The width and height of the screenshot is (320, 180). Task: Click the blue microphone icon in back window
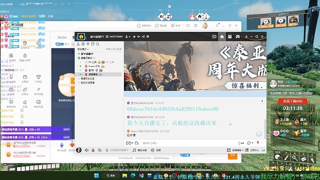pos(61,145)
